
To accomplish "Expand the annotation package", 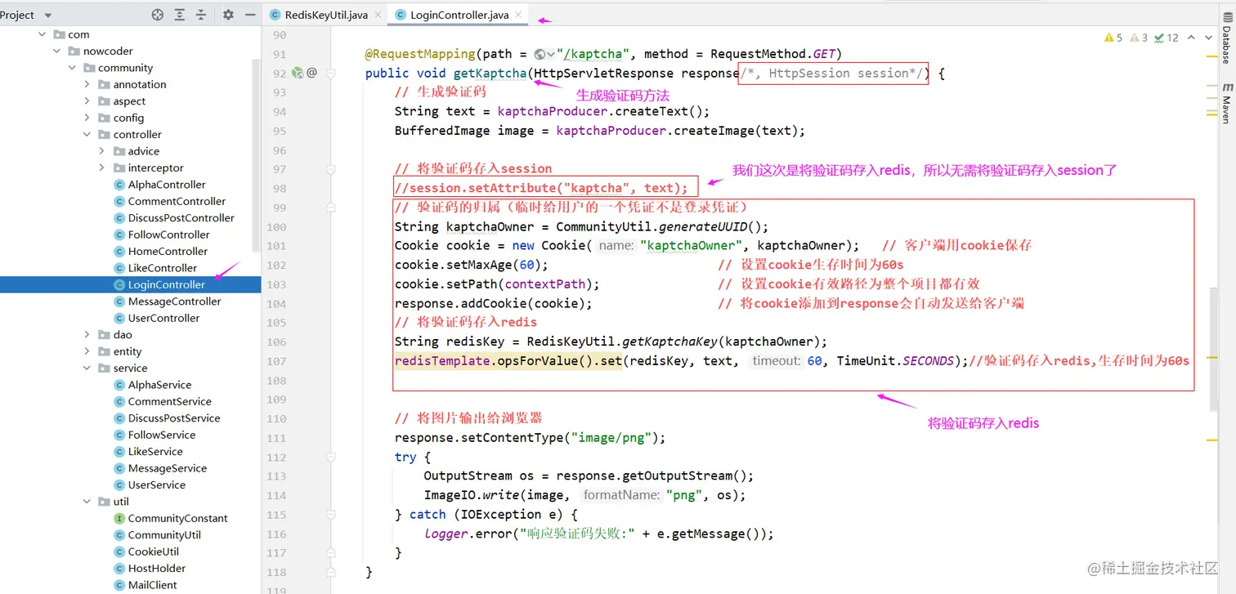I will point(87,84).
